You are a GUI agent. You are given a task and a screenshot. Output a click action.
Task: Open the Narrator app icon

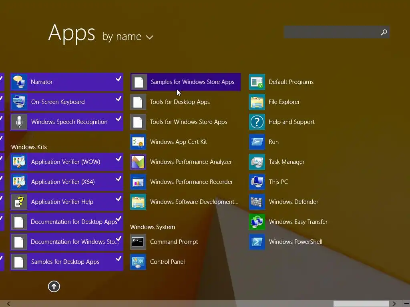(x=19, y=82)
